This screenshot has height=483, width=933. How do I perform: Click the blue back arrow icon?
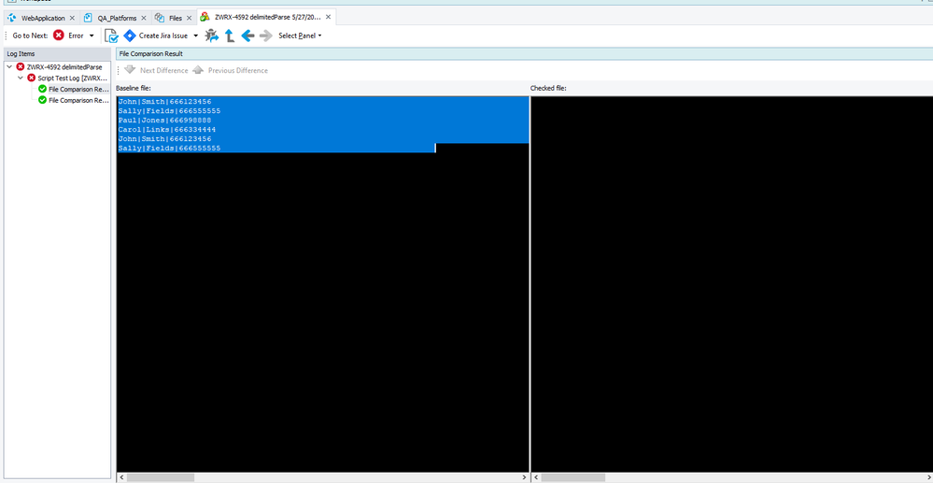247,36
